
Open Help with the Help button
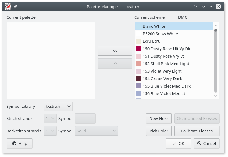coord(20,143)
